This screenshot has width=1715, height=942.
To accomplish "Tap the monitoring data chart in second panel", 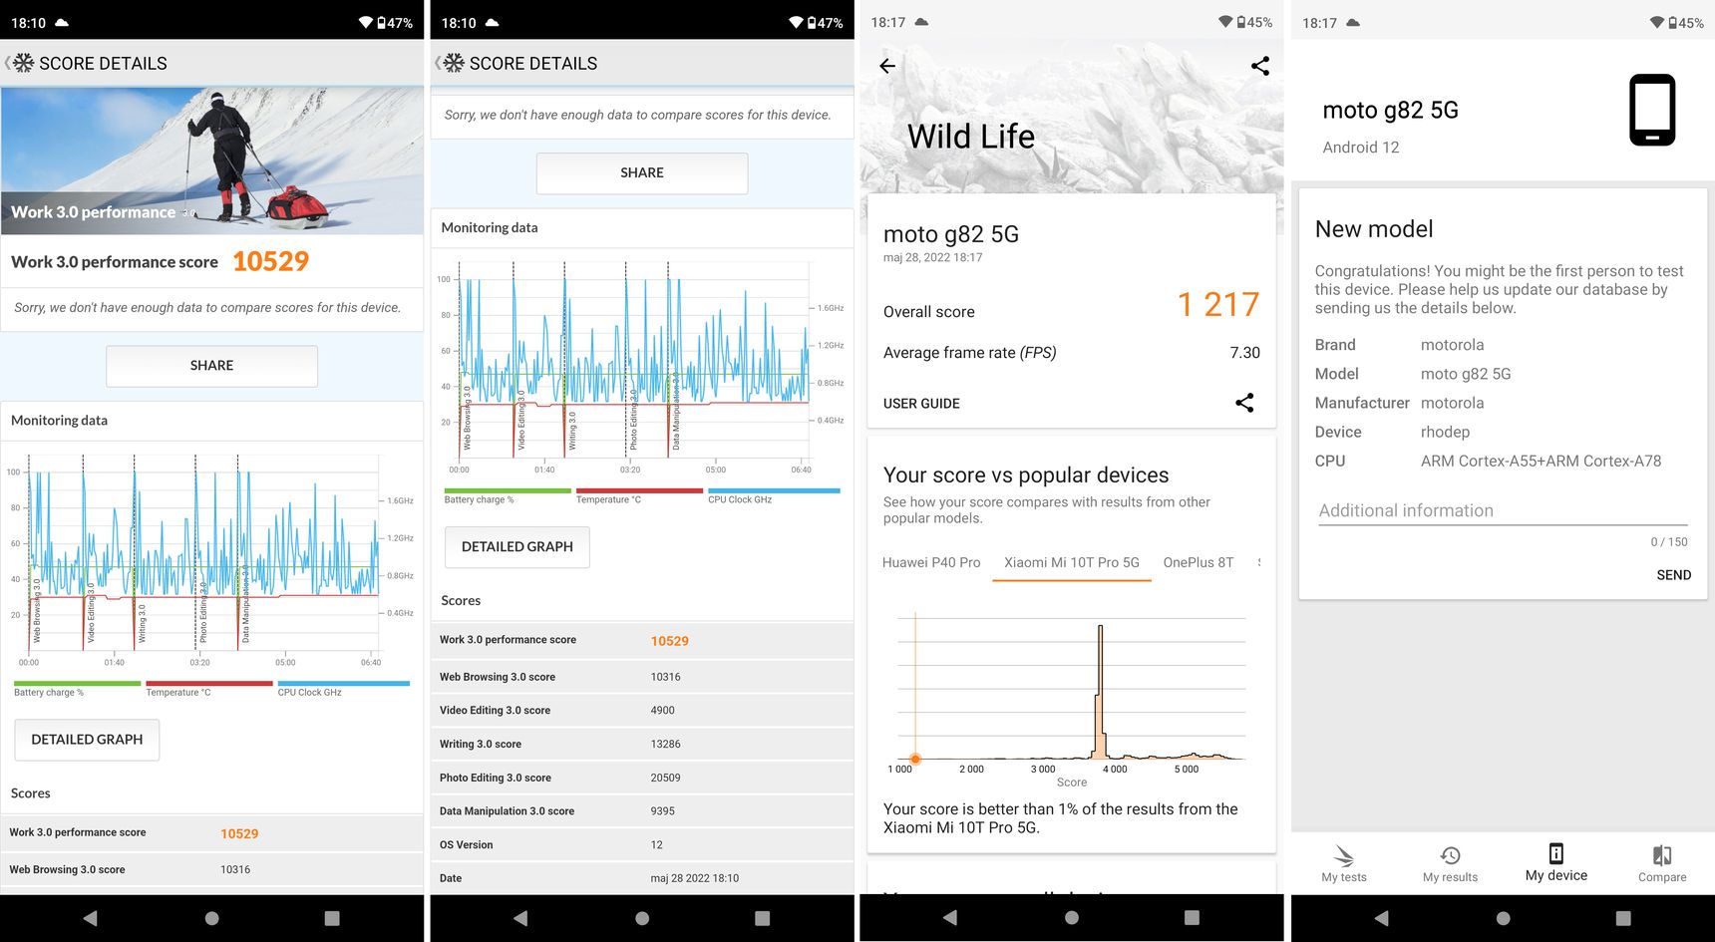I will (641, 369).
